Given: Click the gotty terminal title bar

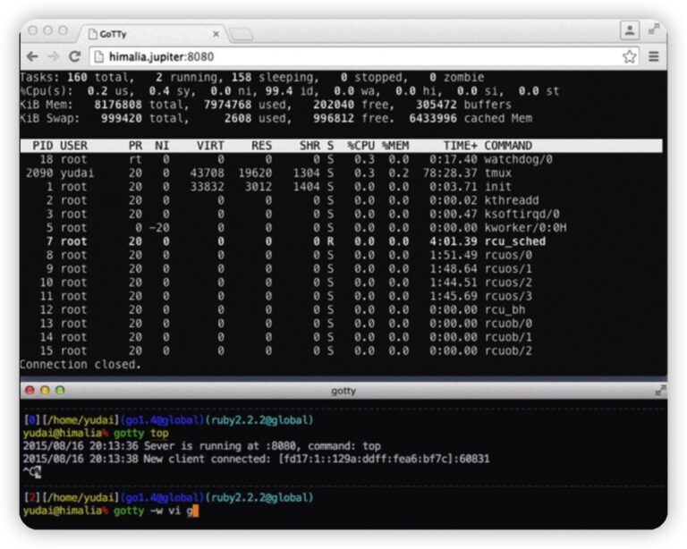Looking at the screenshot, I should pyautogui.click(x=343, y=391).
